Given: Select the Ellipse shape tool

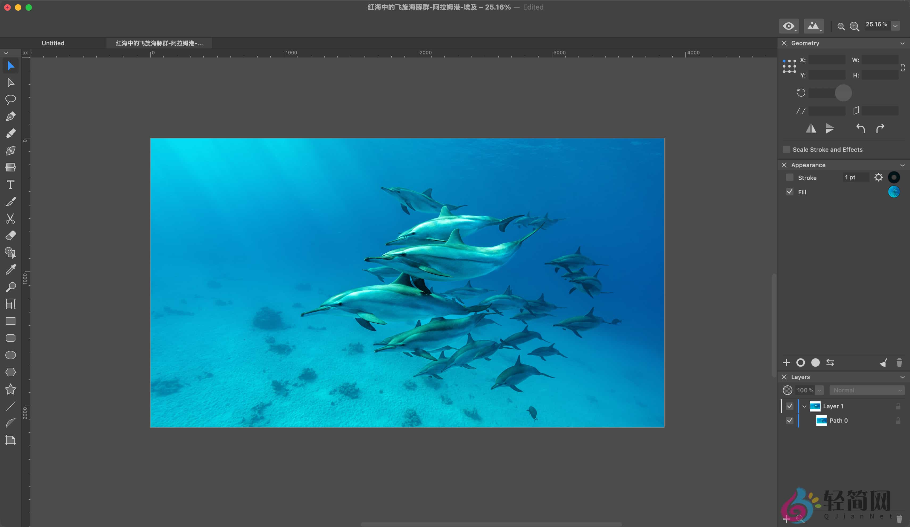Looking at the screenshot, I should coord(10,355).
